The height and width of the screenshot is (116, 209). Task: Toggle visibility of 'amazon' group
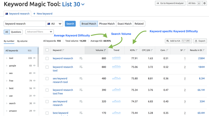coord(34,111)
